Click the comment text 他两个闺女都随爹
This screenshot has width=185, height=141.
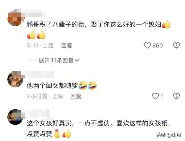point(52,85)
